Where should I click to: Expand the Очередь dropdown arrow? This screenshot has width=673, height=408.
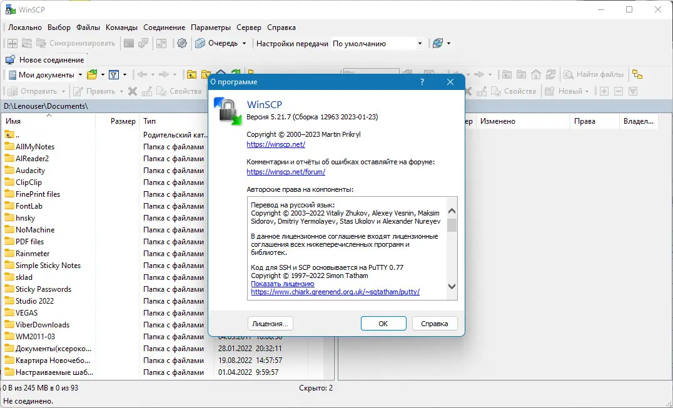[244, 43]
